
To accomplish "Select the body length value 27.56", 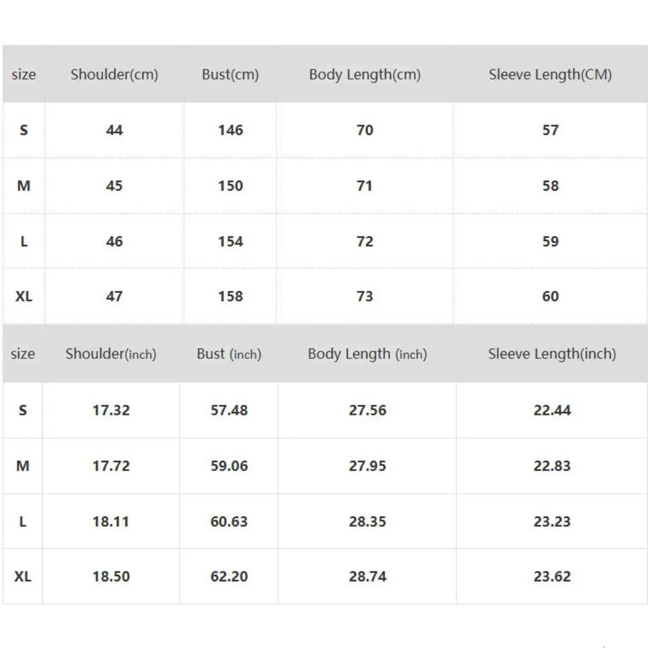I will tap(367, 410).
